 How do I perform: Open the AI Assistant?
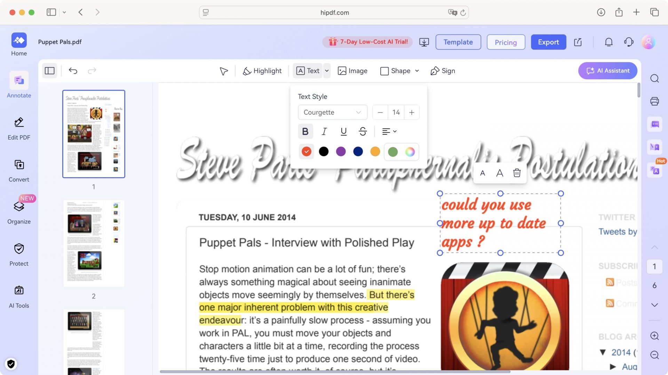607,71
